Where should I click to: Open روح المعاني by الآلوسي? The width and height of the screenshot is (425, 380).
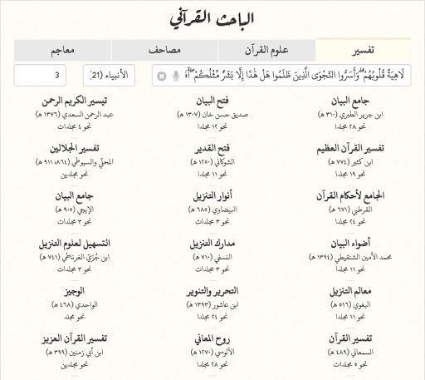(x=212, y=339)
